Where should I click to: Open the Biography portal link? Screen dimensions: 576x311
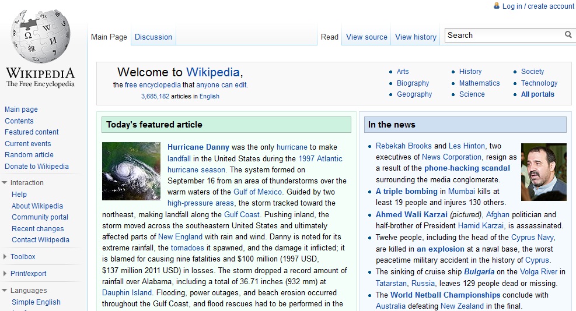click(413, 83)
